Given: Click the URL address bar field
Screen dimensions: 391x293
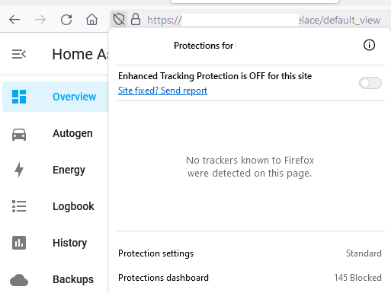Looking at the screenshot, I should 264,20.
